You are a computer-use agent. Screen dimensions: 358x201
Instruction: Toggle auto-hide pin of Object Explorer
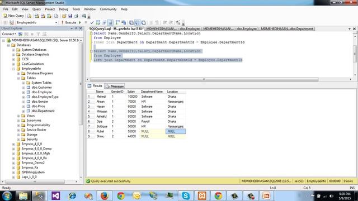pos(76,28)
